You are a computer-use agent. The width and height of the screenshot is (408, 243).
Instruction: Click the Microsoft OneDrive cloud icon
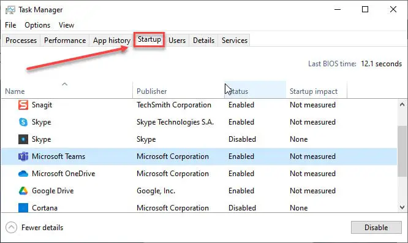(23, 174)
